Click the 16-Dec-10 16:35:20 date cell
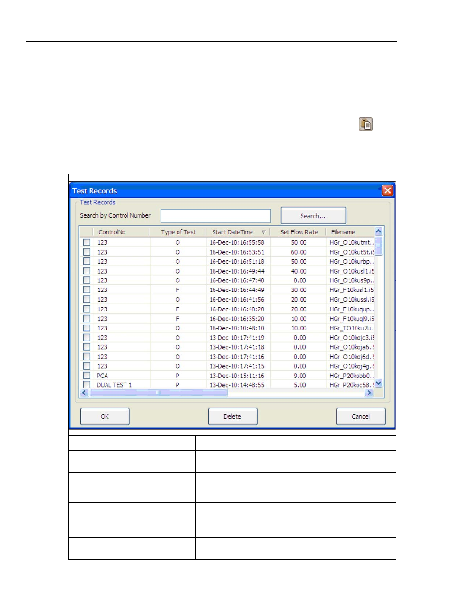Image resolution: width=464 pixels, height=600 pixels. (237, 319)
